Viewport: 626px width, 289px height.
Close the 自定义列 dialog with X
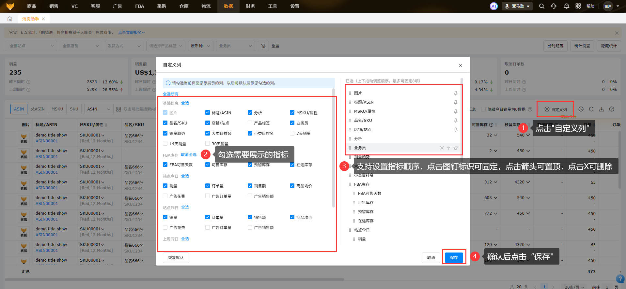click(x=460, y=65)
